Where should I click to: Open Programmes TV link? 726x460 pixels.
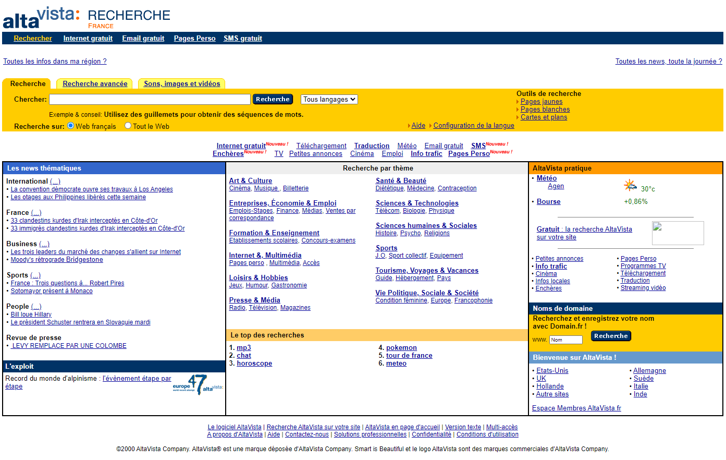coord(643,265)
